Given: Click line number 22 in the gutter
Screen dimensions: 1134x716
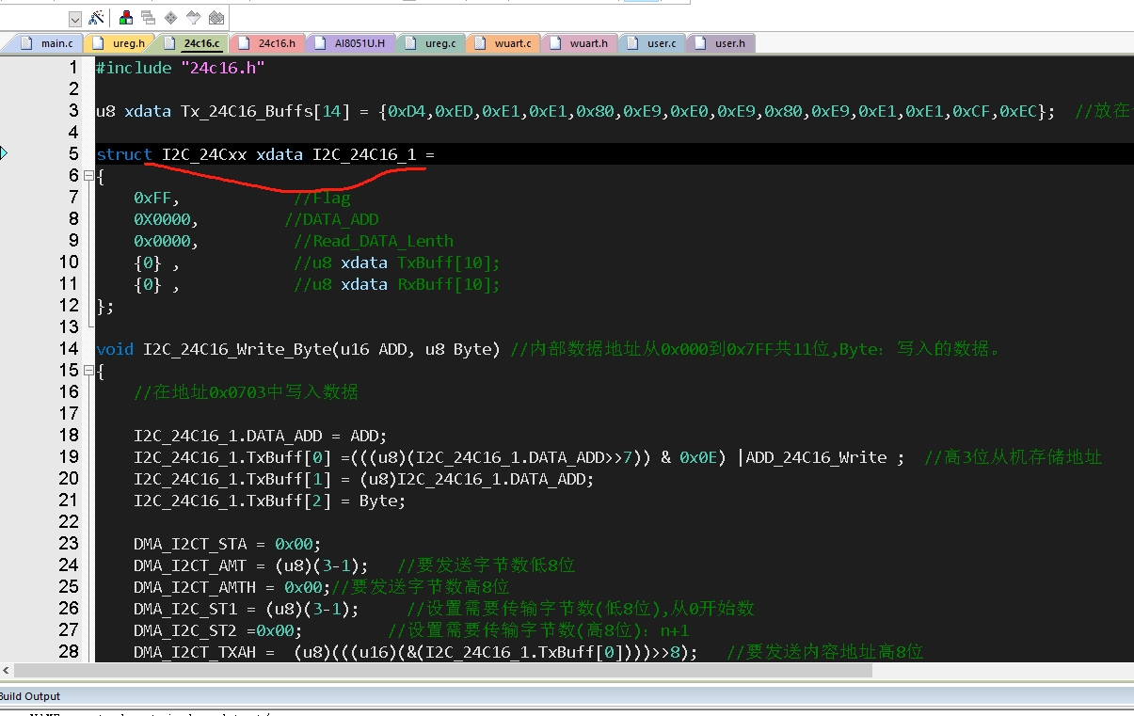Looking at the screenshot, I should 69,522.
